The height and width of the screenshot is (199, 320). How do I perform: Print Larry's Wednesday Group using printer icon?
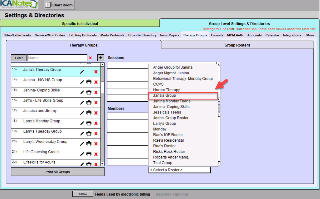coord(89,144)
